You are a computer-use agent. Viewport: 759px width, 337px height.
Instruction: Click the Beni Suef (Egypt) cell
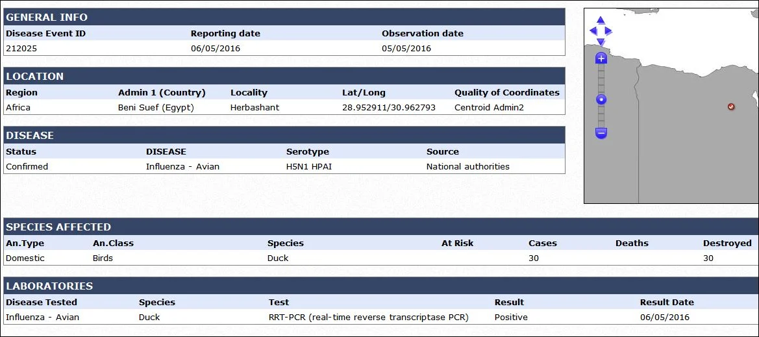coord(156,108)
